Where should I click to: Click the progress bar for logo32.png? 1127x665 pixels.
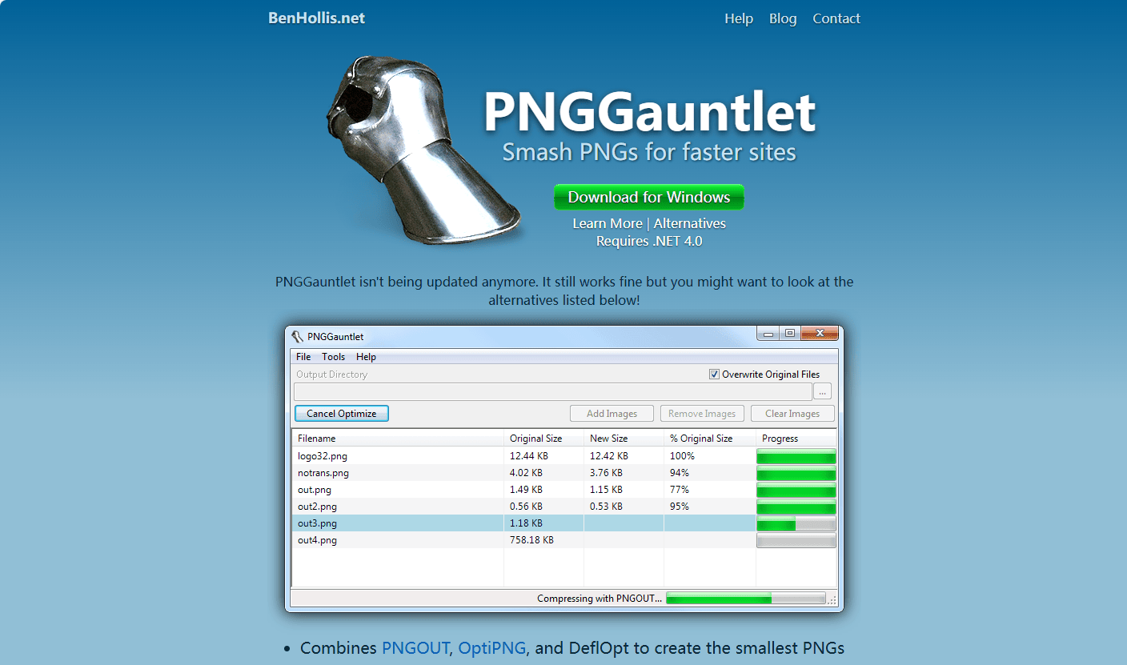(x=796, y=456)
